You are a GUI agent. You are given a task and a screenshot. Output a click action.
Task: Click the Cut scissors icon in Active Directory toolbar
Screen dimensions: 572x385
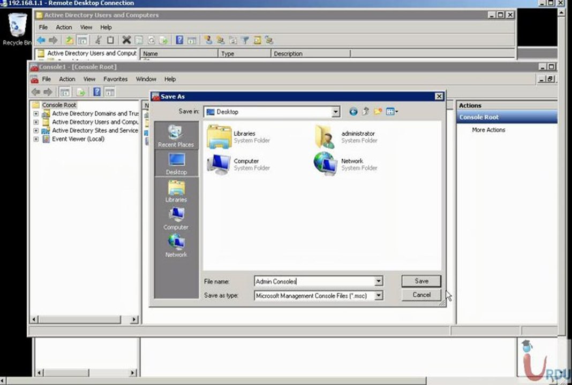(x=98, y=40)
